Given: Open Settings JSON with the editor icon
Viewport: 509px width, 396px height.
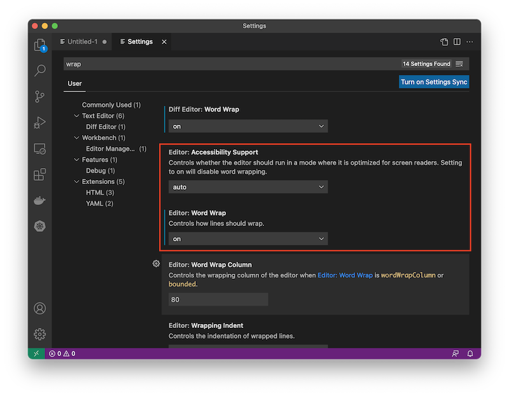Looking at the screenshot, I should point(443,41).
